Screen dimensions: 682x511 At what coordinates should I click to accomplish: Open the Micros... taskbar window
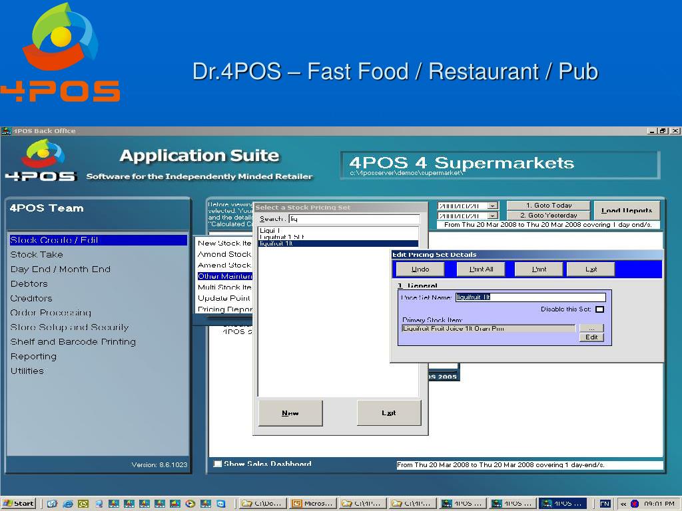(x=313, y=503)
